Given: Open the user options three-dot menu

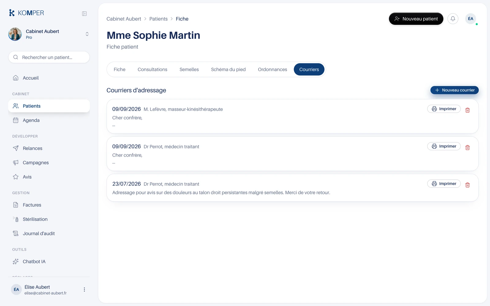Looking at the screenshot, I should 84,289.
